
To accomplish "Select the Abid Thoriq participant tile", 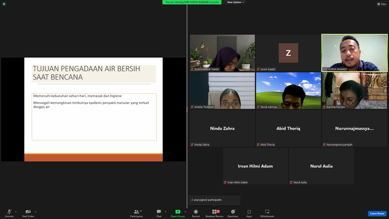I will tap(288, 128).
